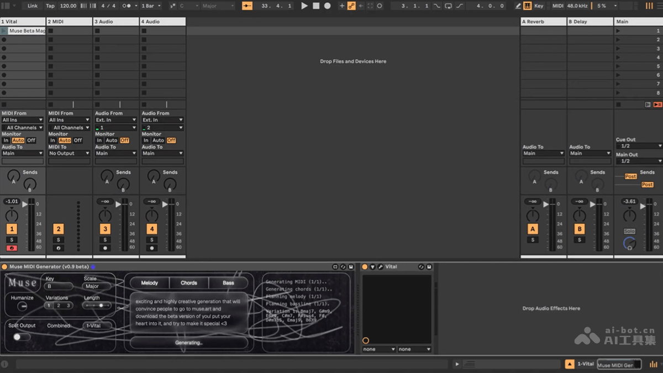Screen dimensions: 663x373
Task: Click the Stop button in transport
Action: [x=316, y=6]
